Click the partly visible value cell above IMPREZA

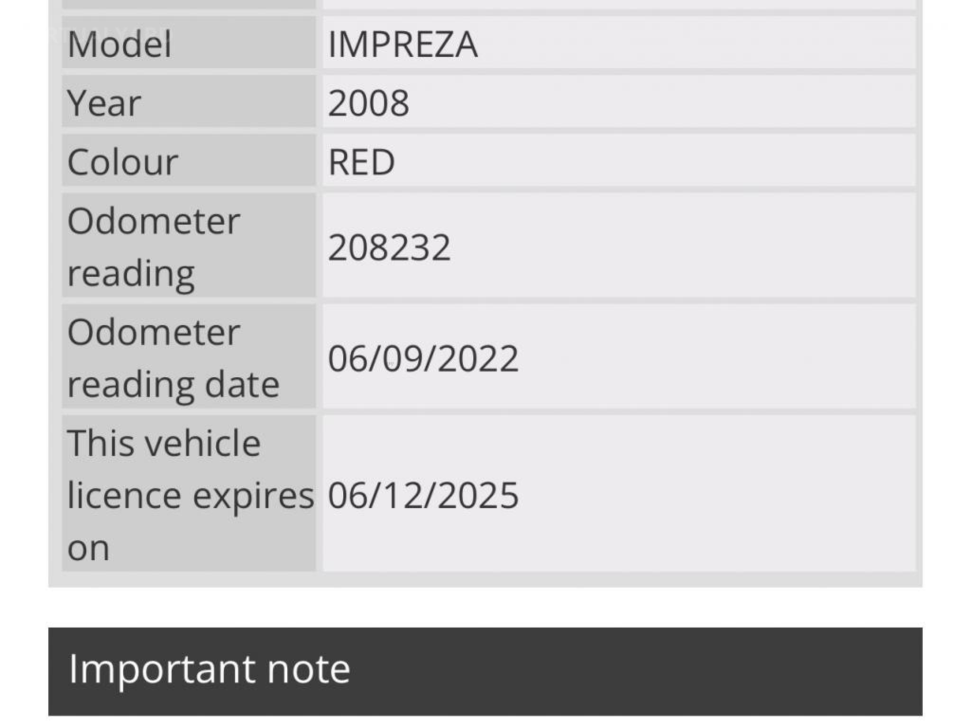point(619,4)
